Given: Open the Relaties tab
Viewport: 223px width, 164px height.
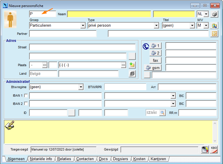Looking at the screenshot, I should click(x=64, y=159).
